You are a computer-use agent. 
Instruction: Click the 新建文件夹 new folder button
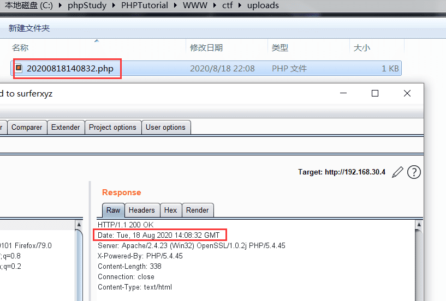click(29, 28)
